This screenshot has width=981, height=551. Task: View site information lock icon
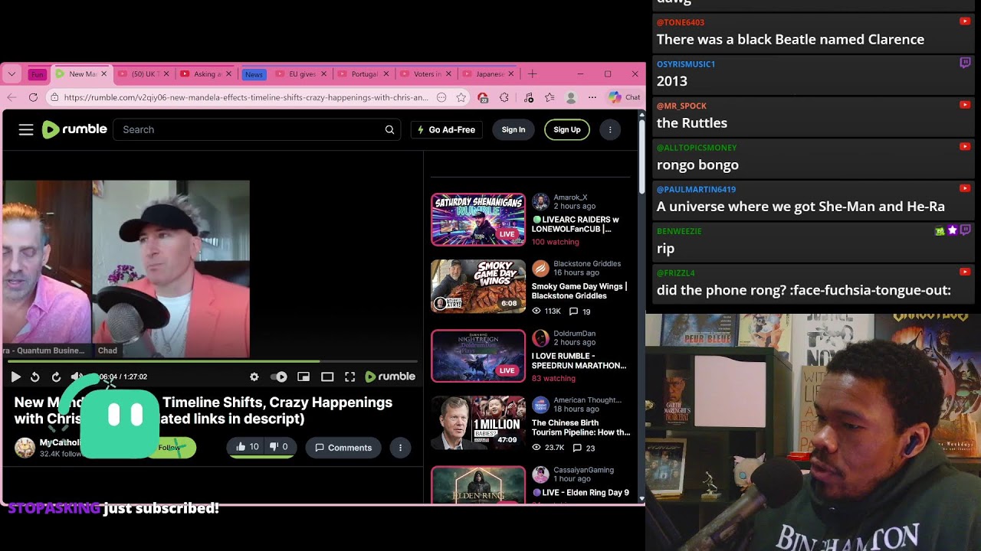(x=54, y=97)
